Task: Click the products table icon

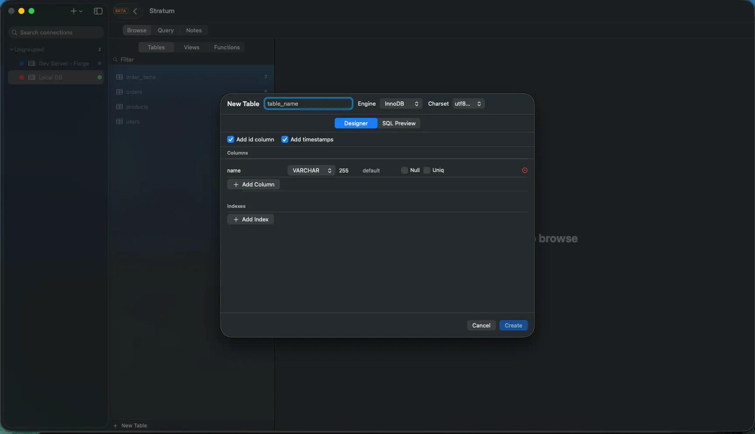Action: point(119,107)
